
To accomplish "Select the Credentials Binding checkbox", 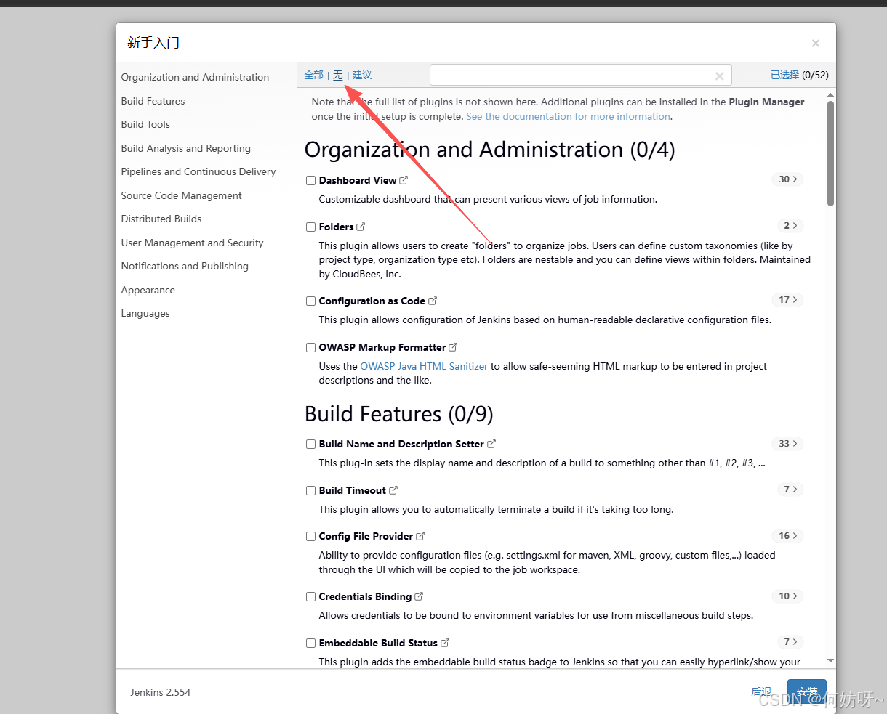I will pyautogui.click(x=310, y=596).
